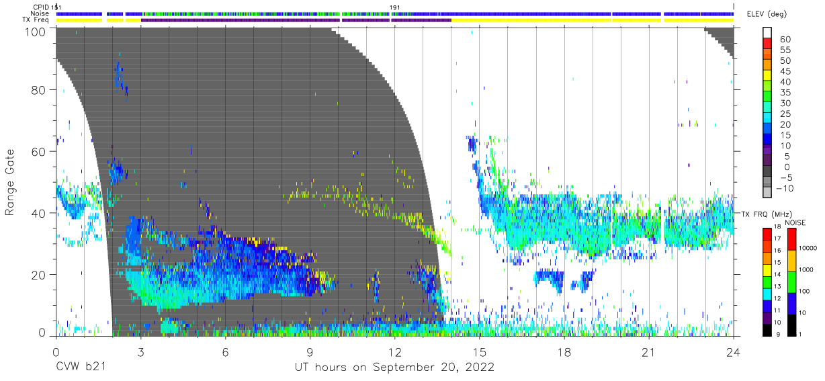Click the Range Gate axis tick "20"

point(38,273)
